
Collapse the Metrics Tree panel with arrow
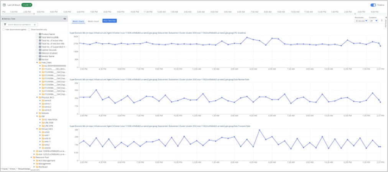(2, 18)
